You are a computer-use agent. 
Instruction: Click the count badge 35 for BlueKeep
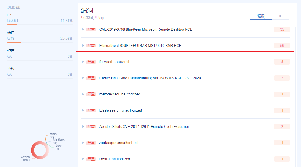(282, 29)
